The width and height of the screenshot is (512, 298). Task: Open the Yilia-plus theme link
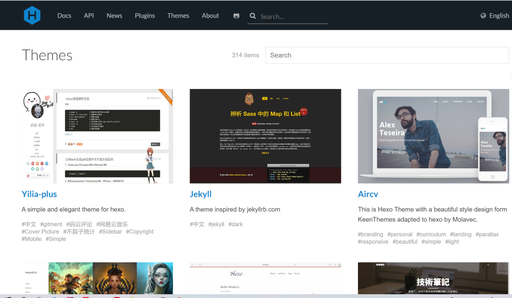pos(39,194)
